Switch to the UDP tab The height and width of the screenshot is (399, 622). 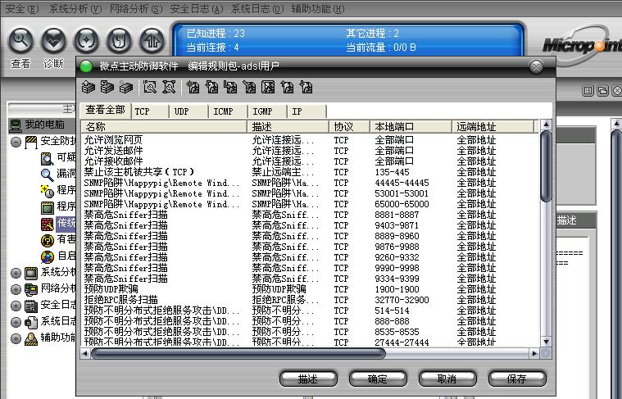189,111
